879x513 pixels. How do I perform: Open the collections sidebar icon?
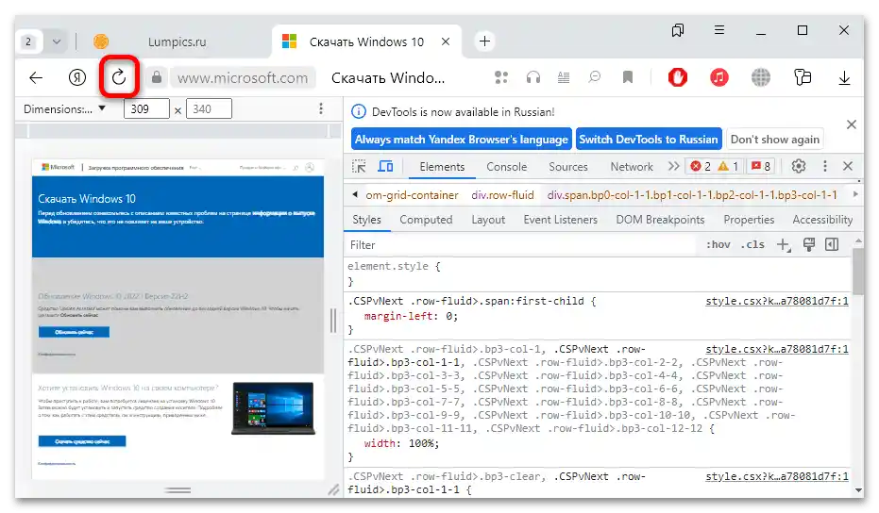tap(803, 77)
